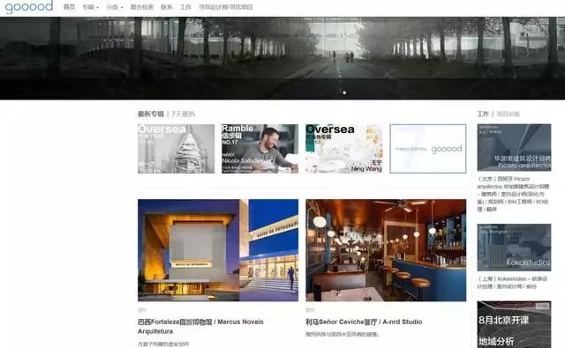Image resolution: width=565 pixels, height=348 pixels.
Task: Open the 工作 item in top navigation
Action: click(185, 7)
